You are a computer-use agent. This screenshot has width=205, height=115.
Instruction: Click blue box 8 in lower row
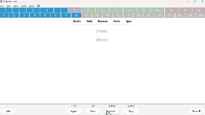(76, 15)
